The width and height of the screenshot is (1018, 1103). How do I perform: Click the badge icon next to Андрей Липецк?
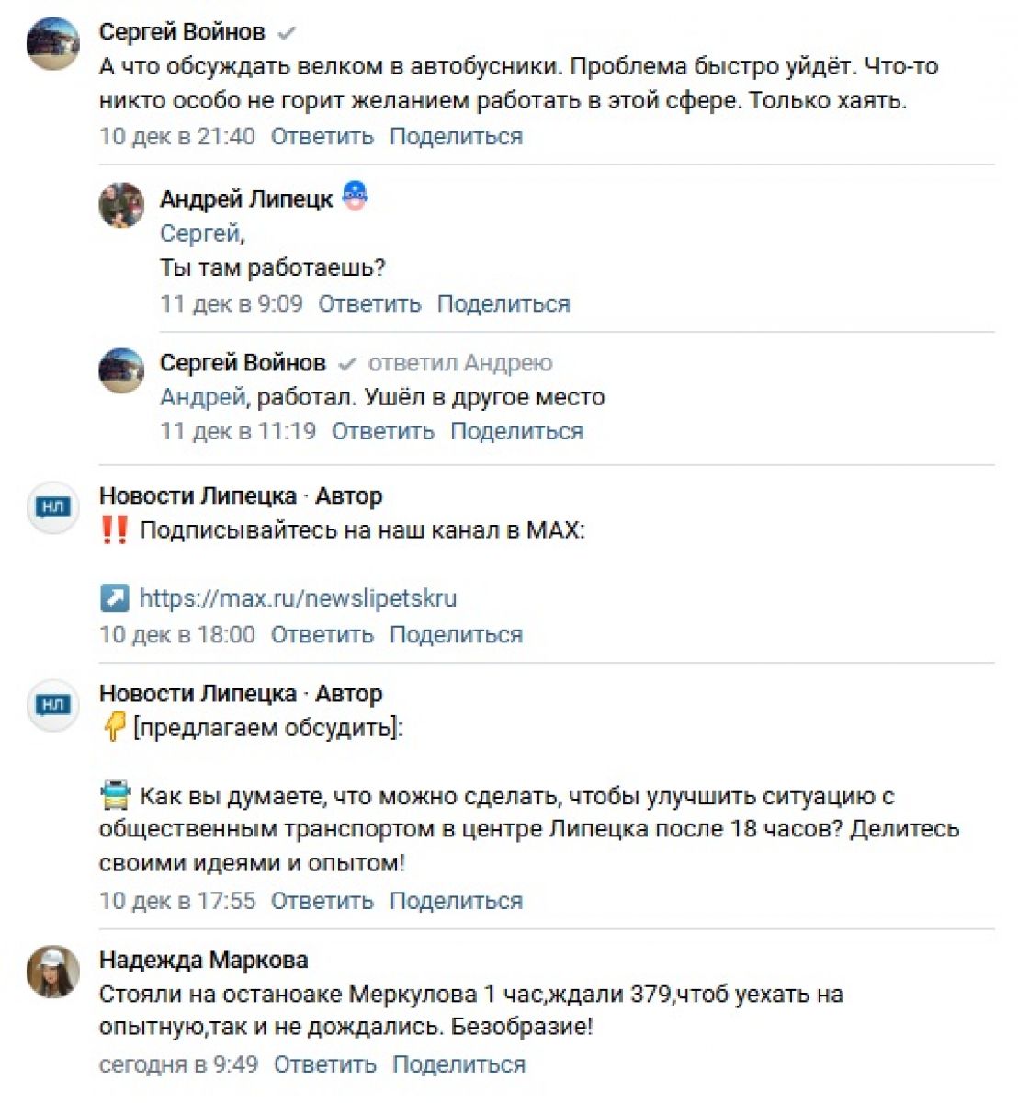pyautogui.click(x=356, y=197)
